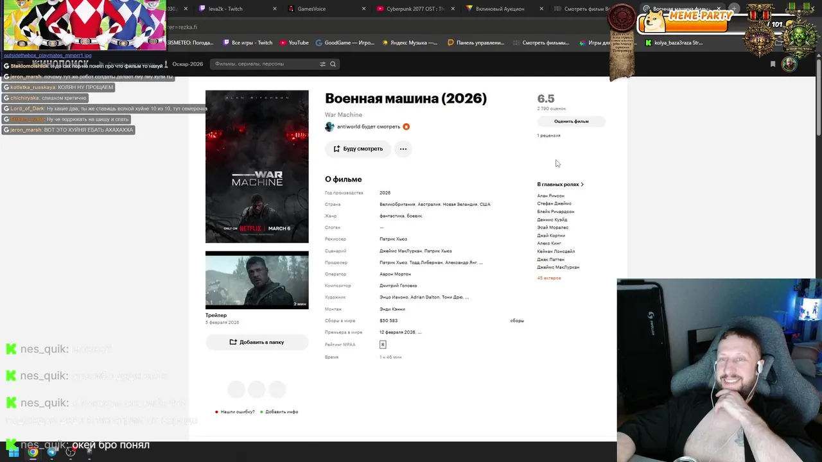This screenshot has width=822, height=462.
Task: Open actor Алан Ричсон page
Action: click(551, 196)
